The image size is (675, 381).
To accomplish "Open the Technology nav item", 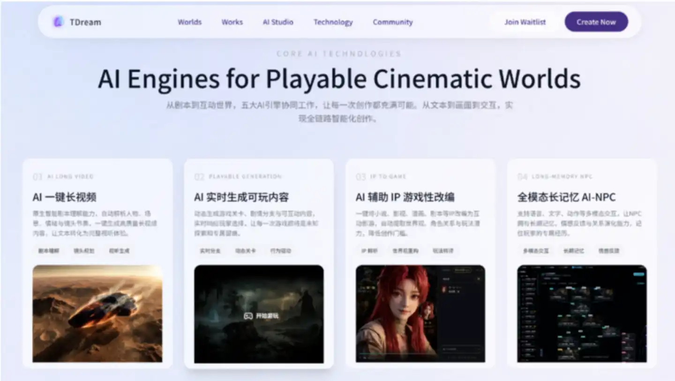I will pyautogui.click(x=333, y=22).
